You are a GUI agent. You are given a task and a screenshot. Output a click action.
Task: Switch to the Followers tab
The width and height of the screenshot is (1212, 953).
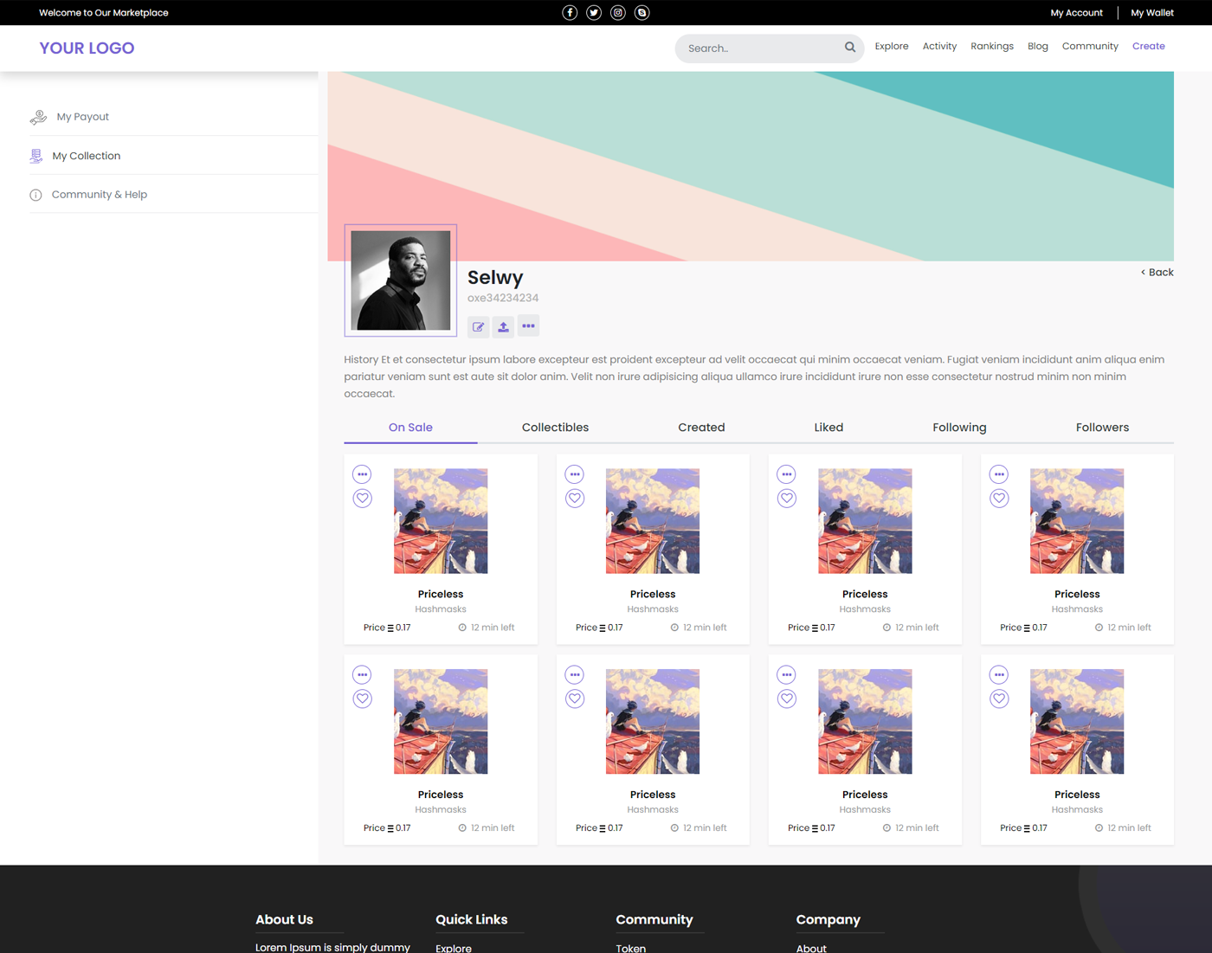1102,428
